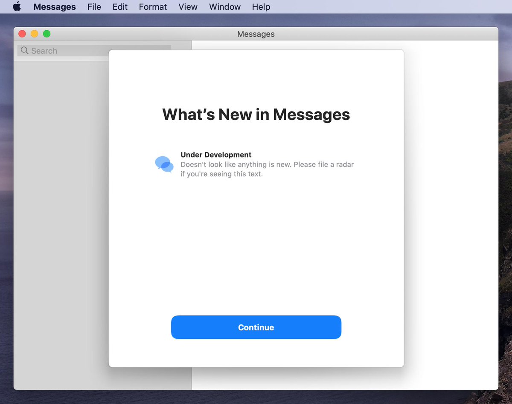Zoom the window using the green button

point(47,34)
